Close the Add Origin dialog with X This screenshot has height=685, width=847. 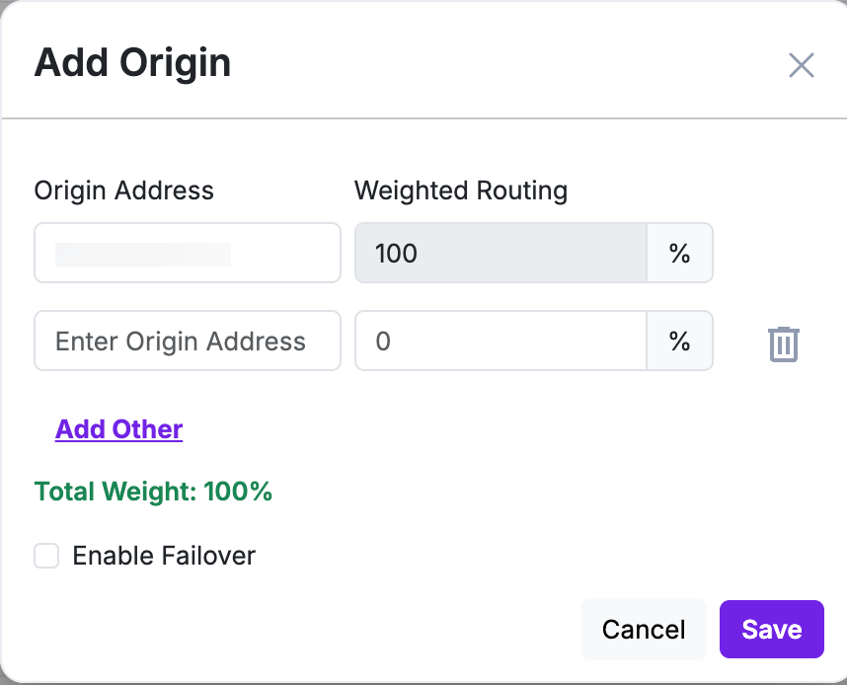click(x=801, y=65)
